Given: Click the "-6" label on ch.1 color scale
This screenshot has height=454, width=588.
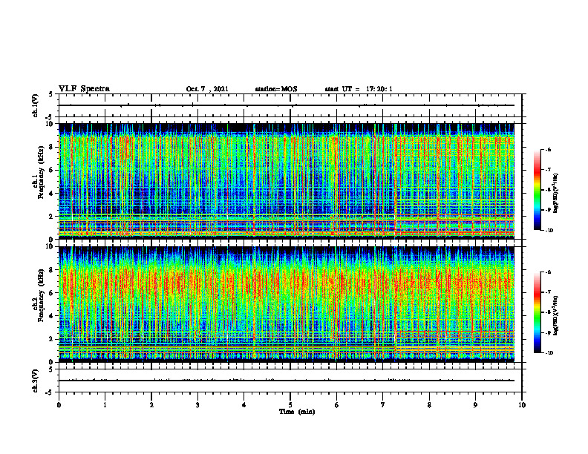Looking at the screenshot, I should 548,150.
